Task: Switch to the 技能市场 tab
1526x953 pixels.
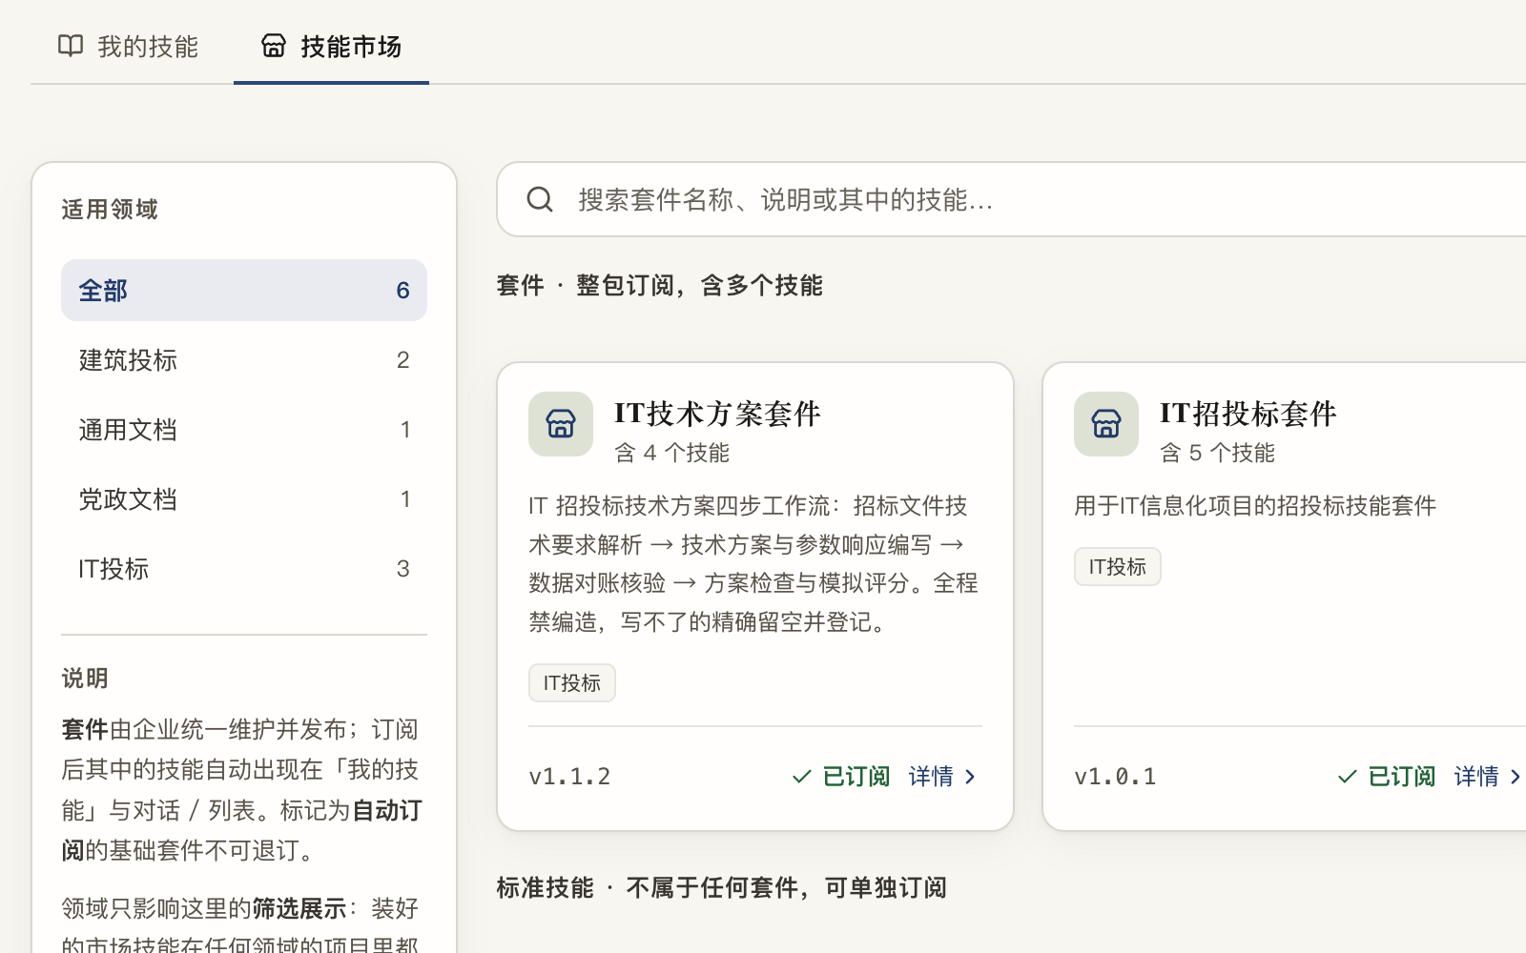Action: 331,46
